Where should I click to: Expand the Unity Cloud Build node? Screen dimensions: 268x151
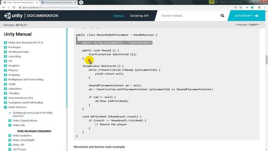click(10, 140)
